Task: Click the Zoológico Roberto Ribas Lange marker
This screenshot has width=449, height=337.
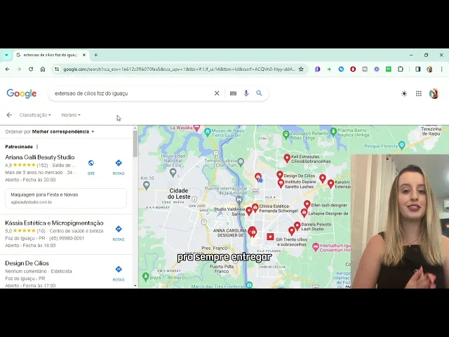Action: pyautogui.click(x=286, y=134)
